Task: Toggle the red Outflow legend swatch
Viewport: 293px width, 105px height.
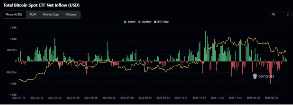Action: [x=139, y=22]
